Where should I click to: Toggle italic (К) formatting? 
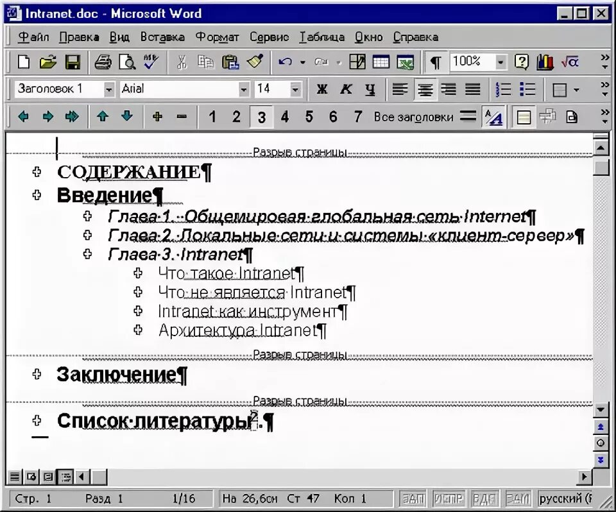[x=346, y=90]
